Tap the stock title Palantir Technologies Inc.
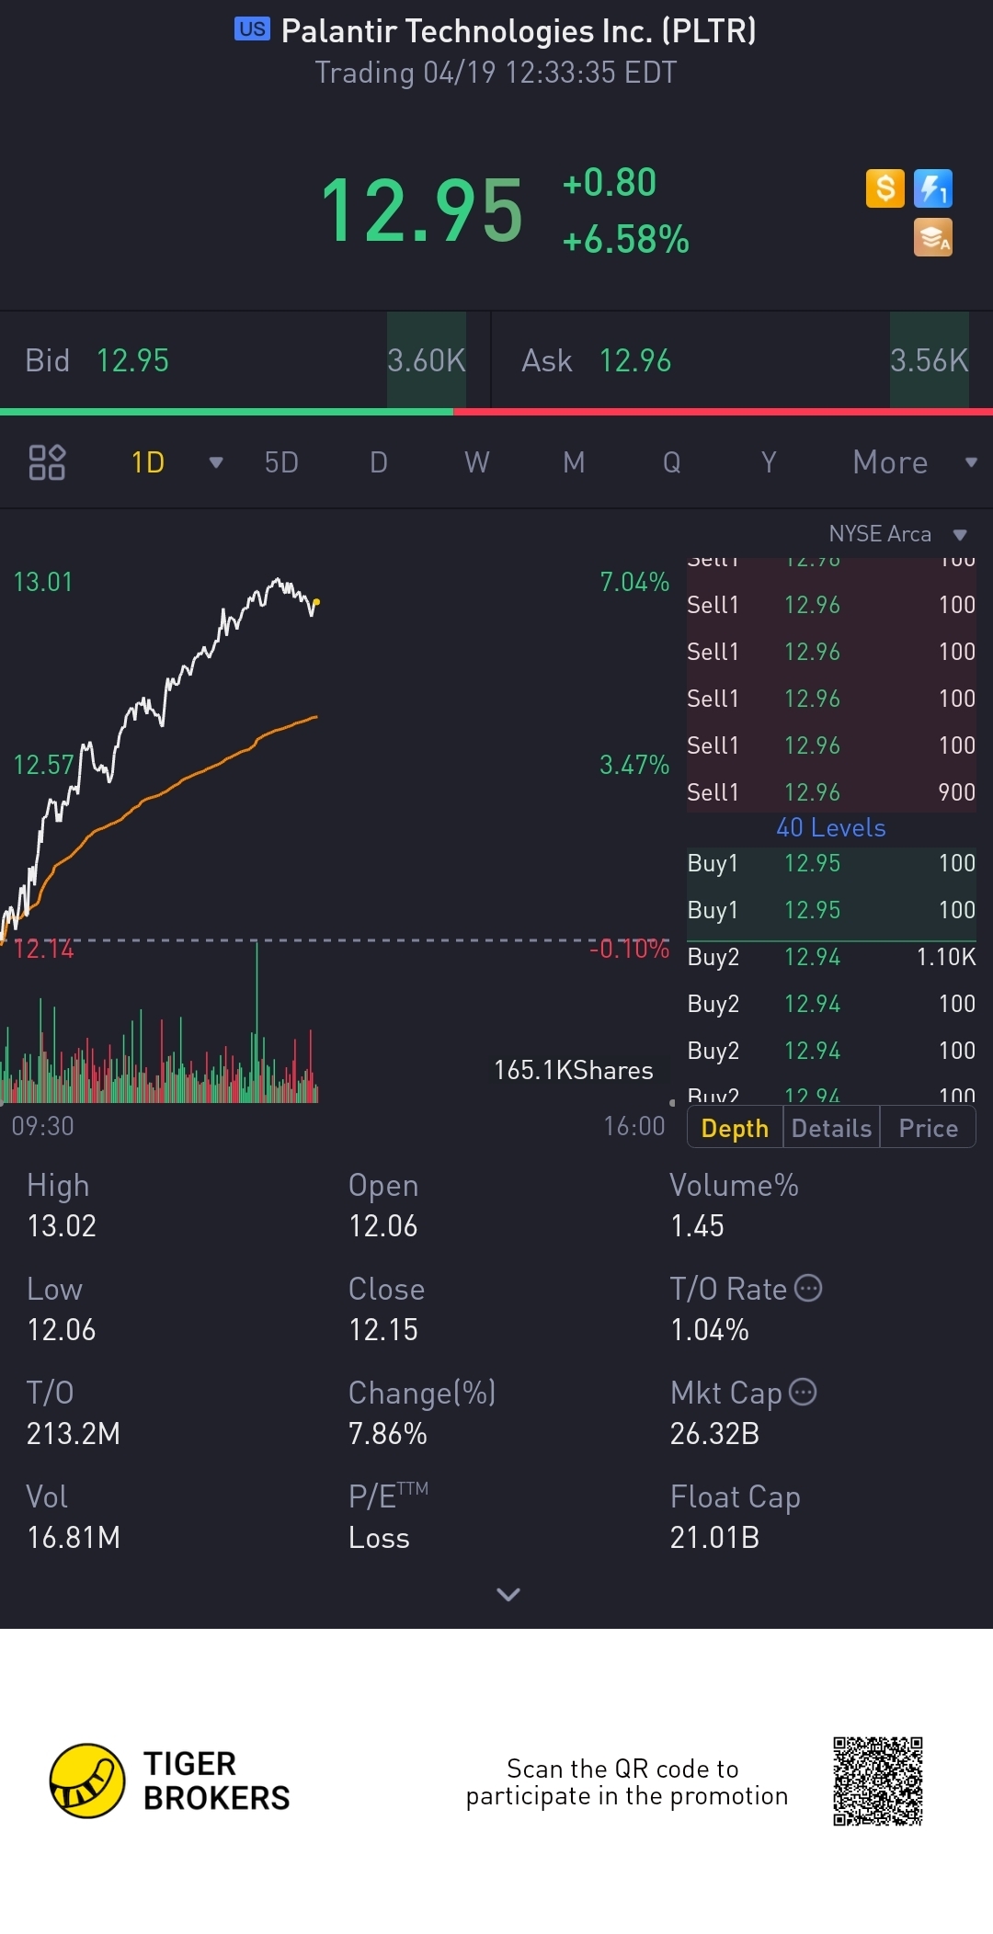The height and width of the screenshot is (1934, 993). click(x=519, y=30)
